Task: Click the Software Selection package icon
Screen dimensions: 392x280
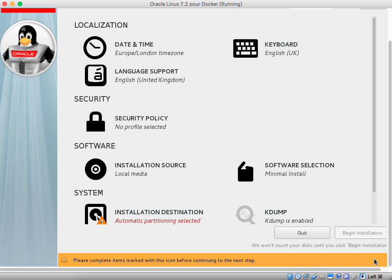Action: pos(245,172)
